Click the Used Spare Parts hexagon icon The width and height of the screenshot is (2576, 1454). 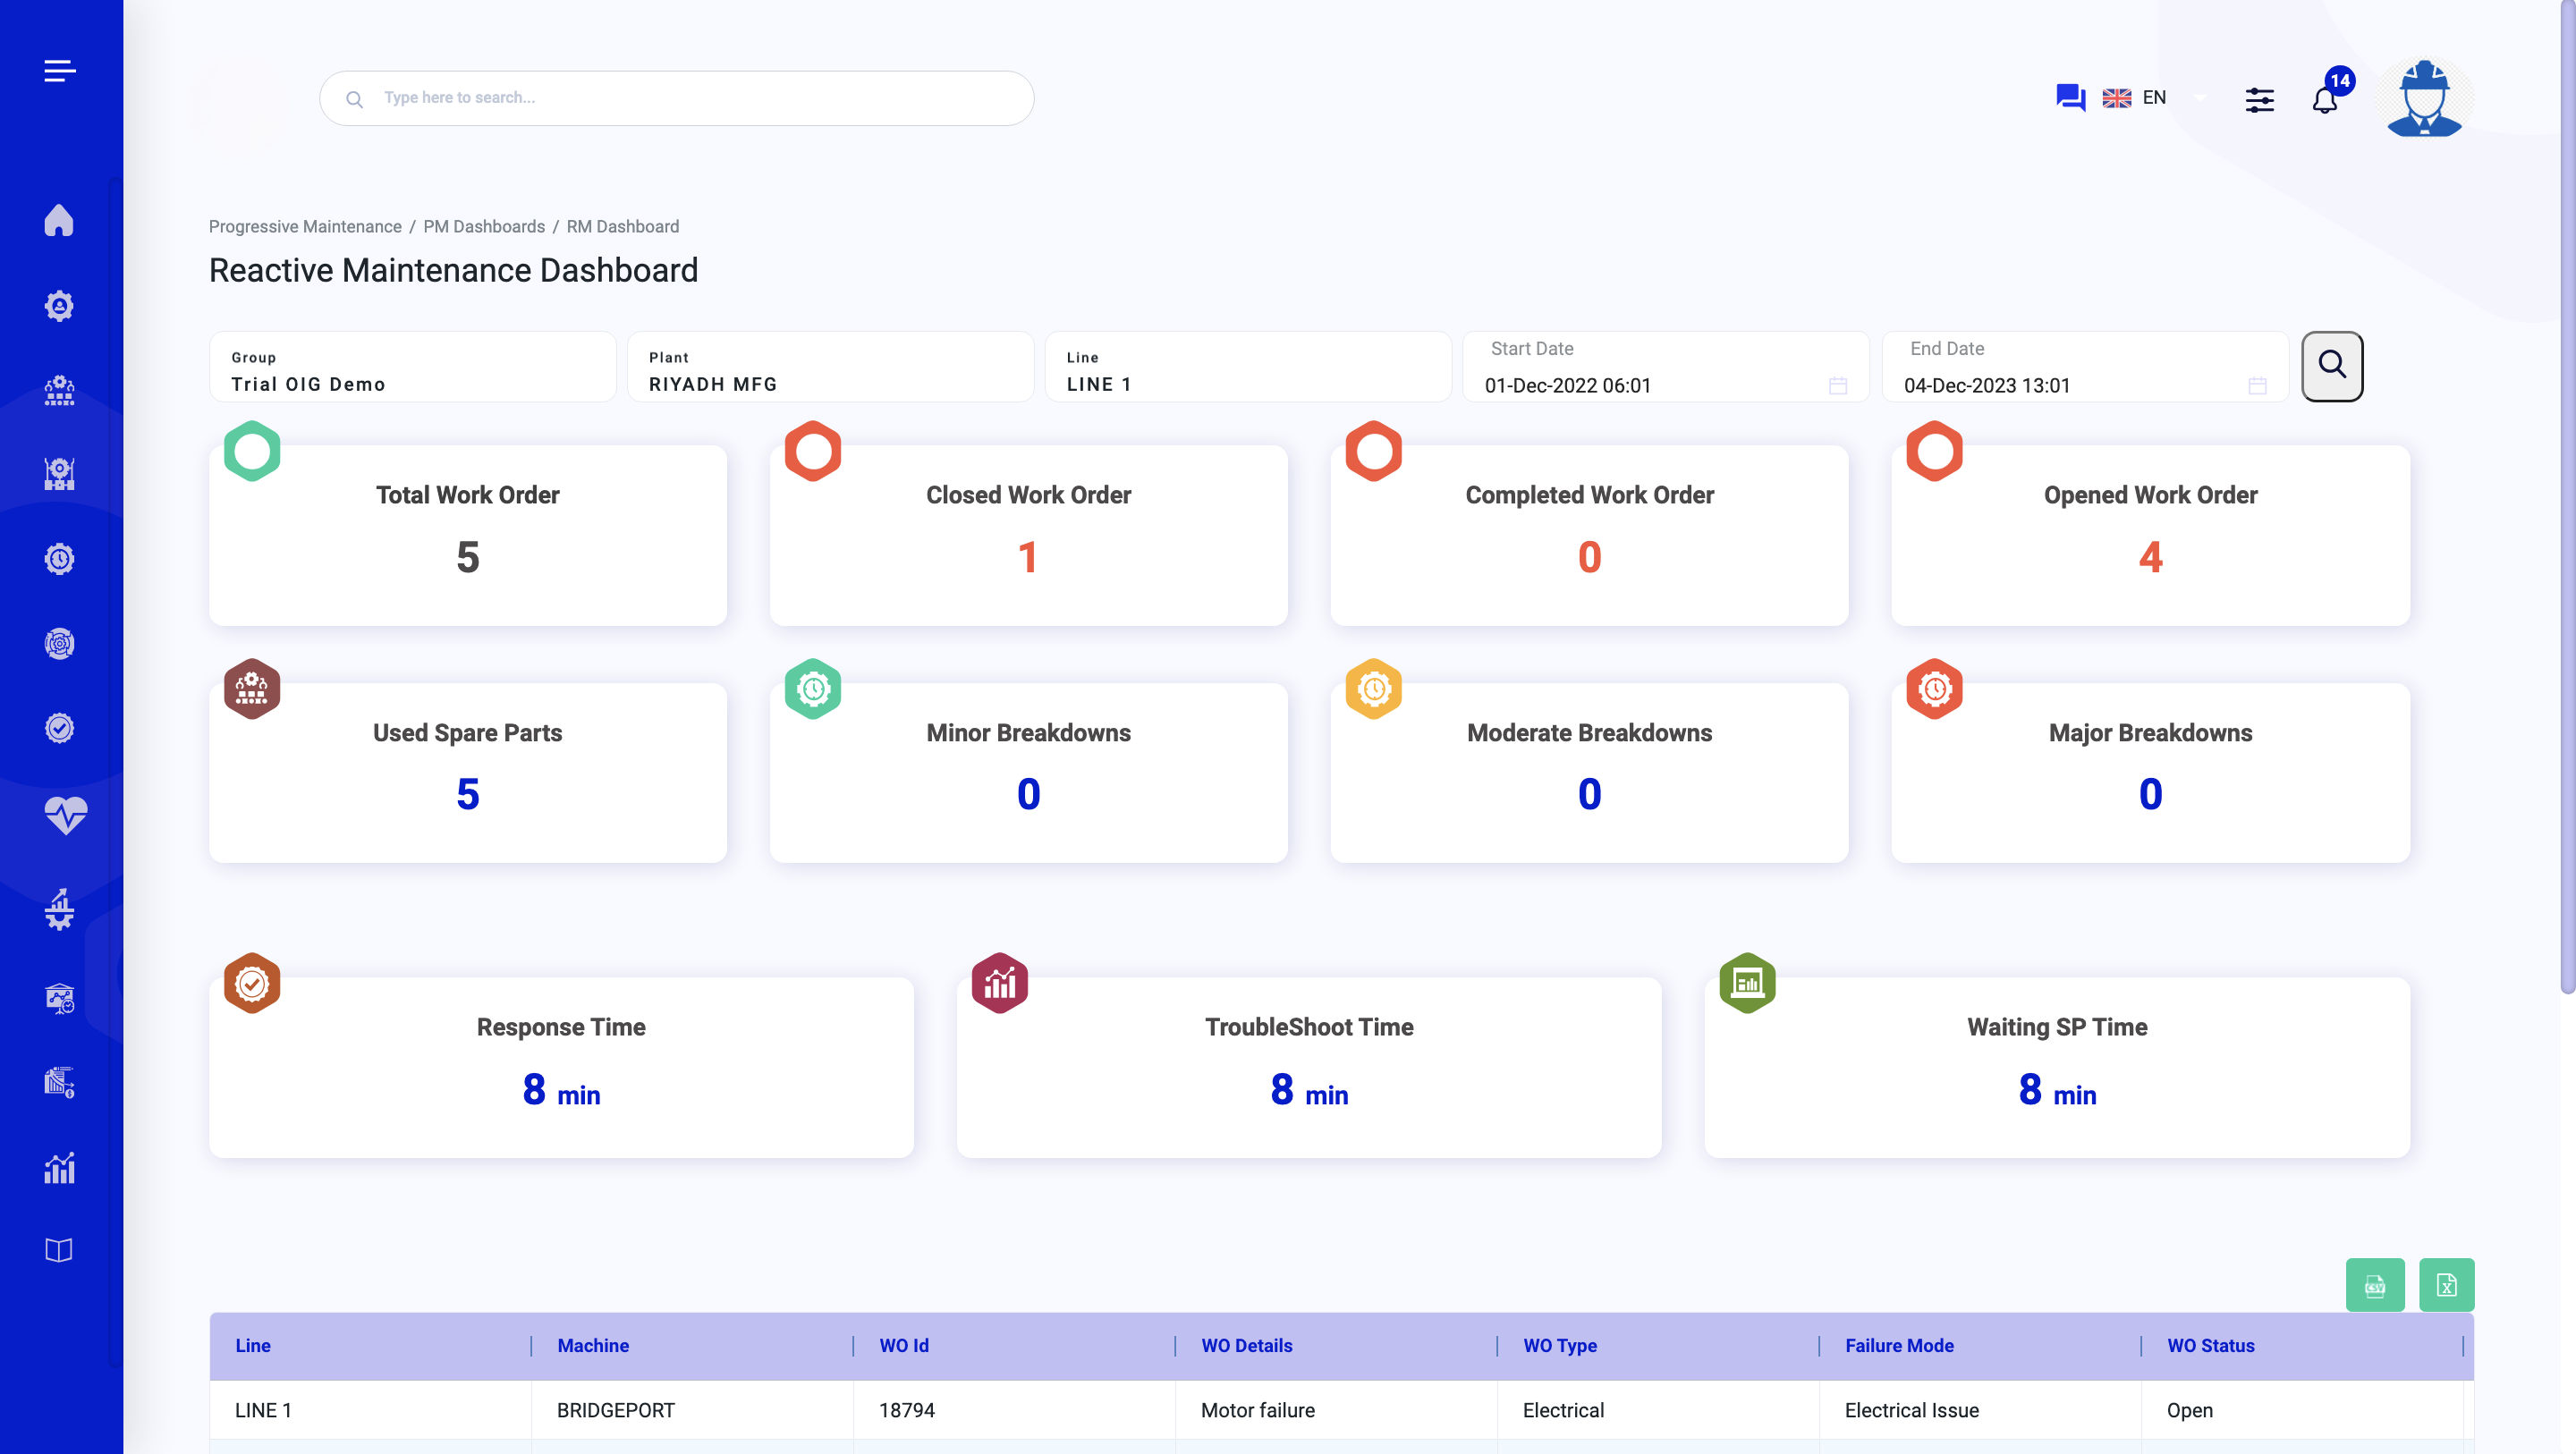252,689
